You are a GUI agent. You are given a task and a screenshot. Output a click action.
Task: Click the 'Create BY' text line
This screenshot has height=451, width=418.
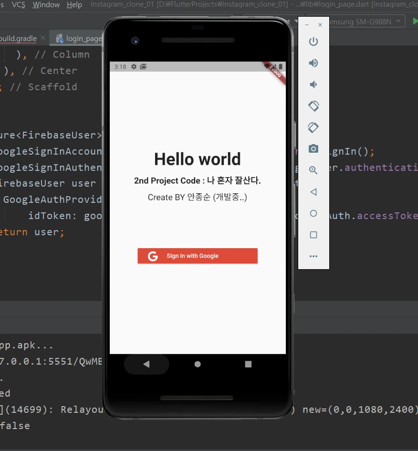(198, 197)
